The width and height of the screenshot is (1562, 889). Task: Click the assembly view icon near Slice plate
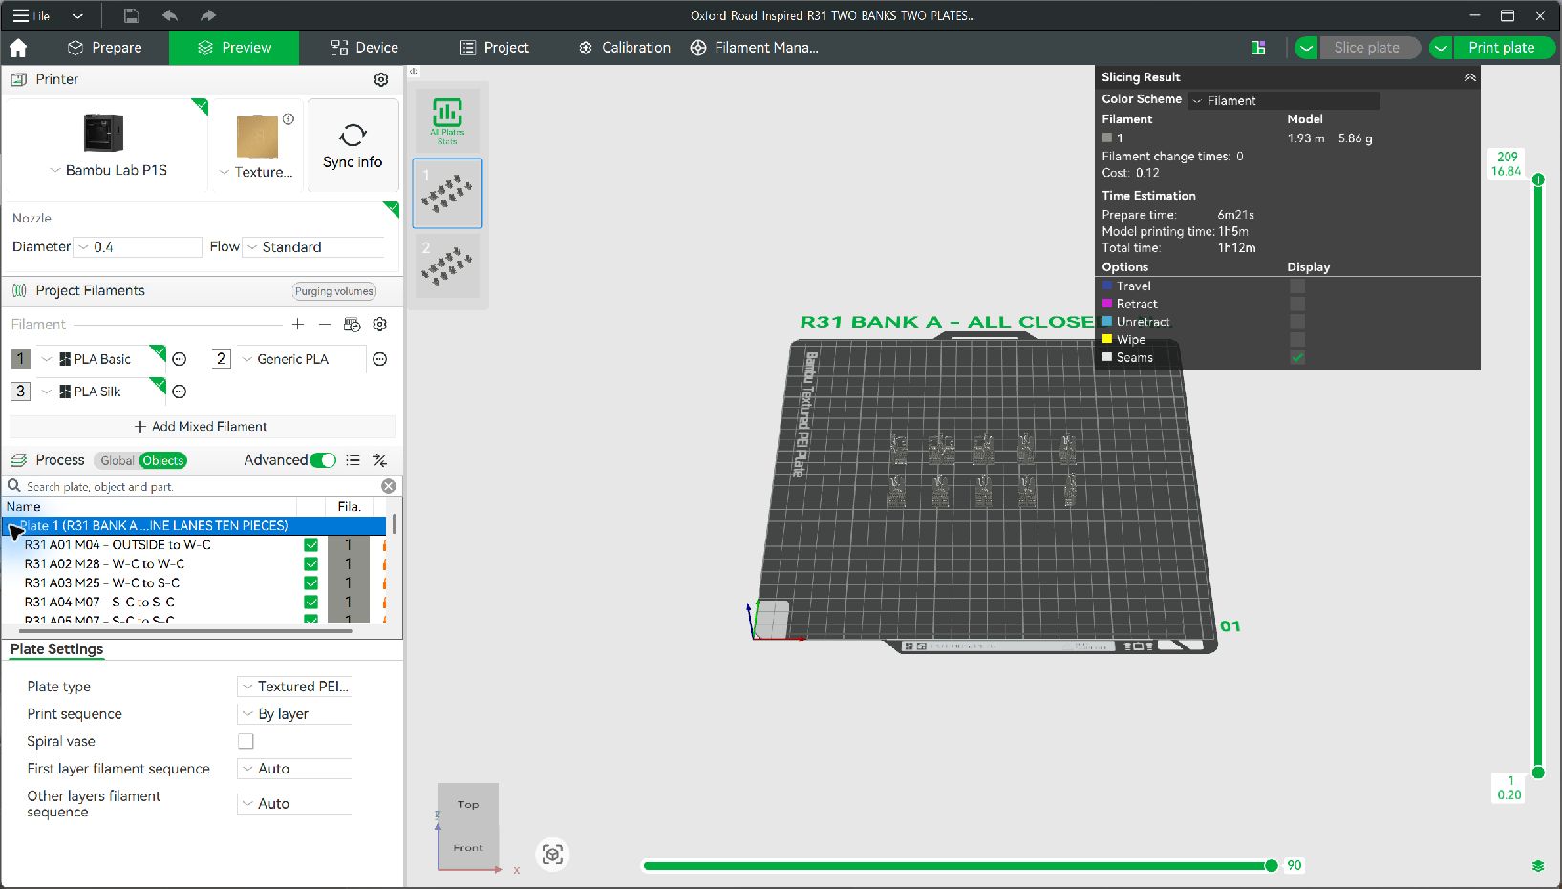click(1258, 48)
